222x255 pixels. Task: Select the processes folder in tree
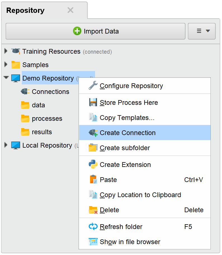47,118
